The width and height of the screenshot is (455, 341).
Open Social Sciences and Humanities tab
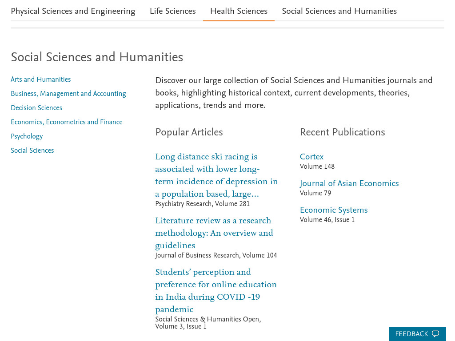(x=339, y=11)
